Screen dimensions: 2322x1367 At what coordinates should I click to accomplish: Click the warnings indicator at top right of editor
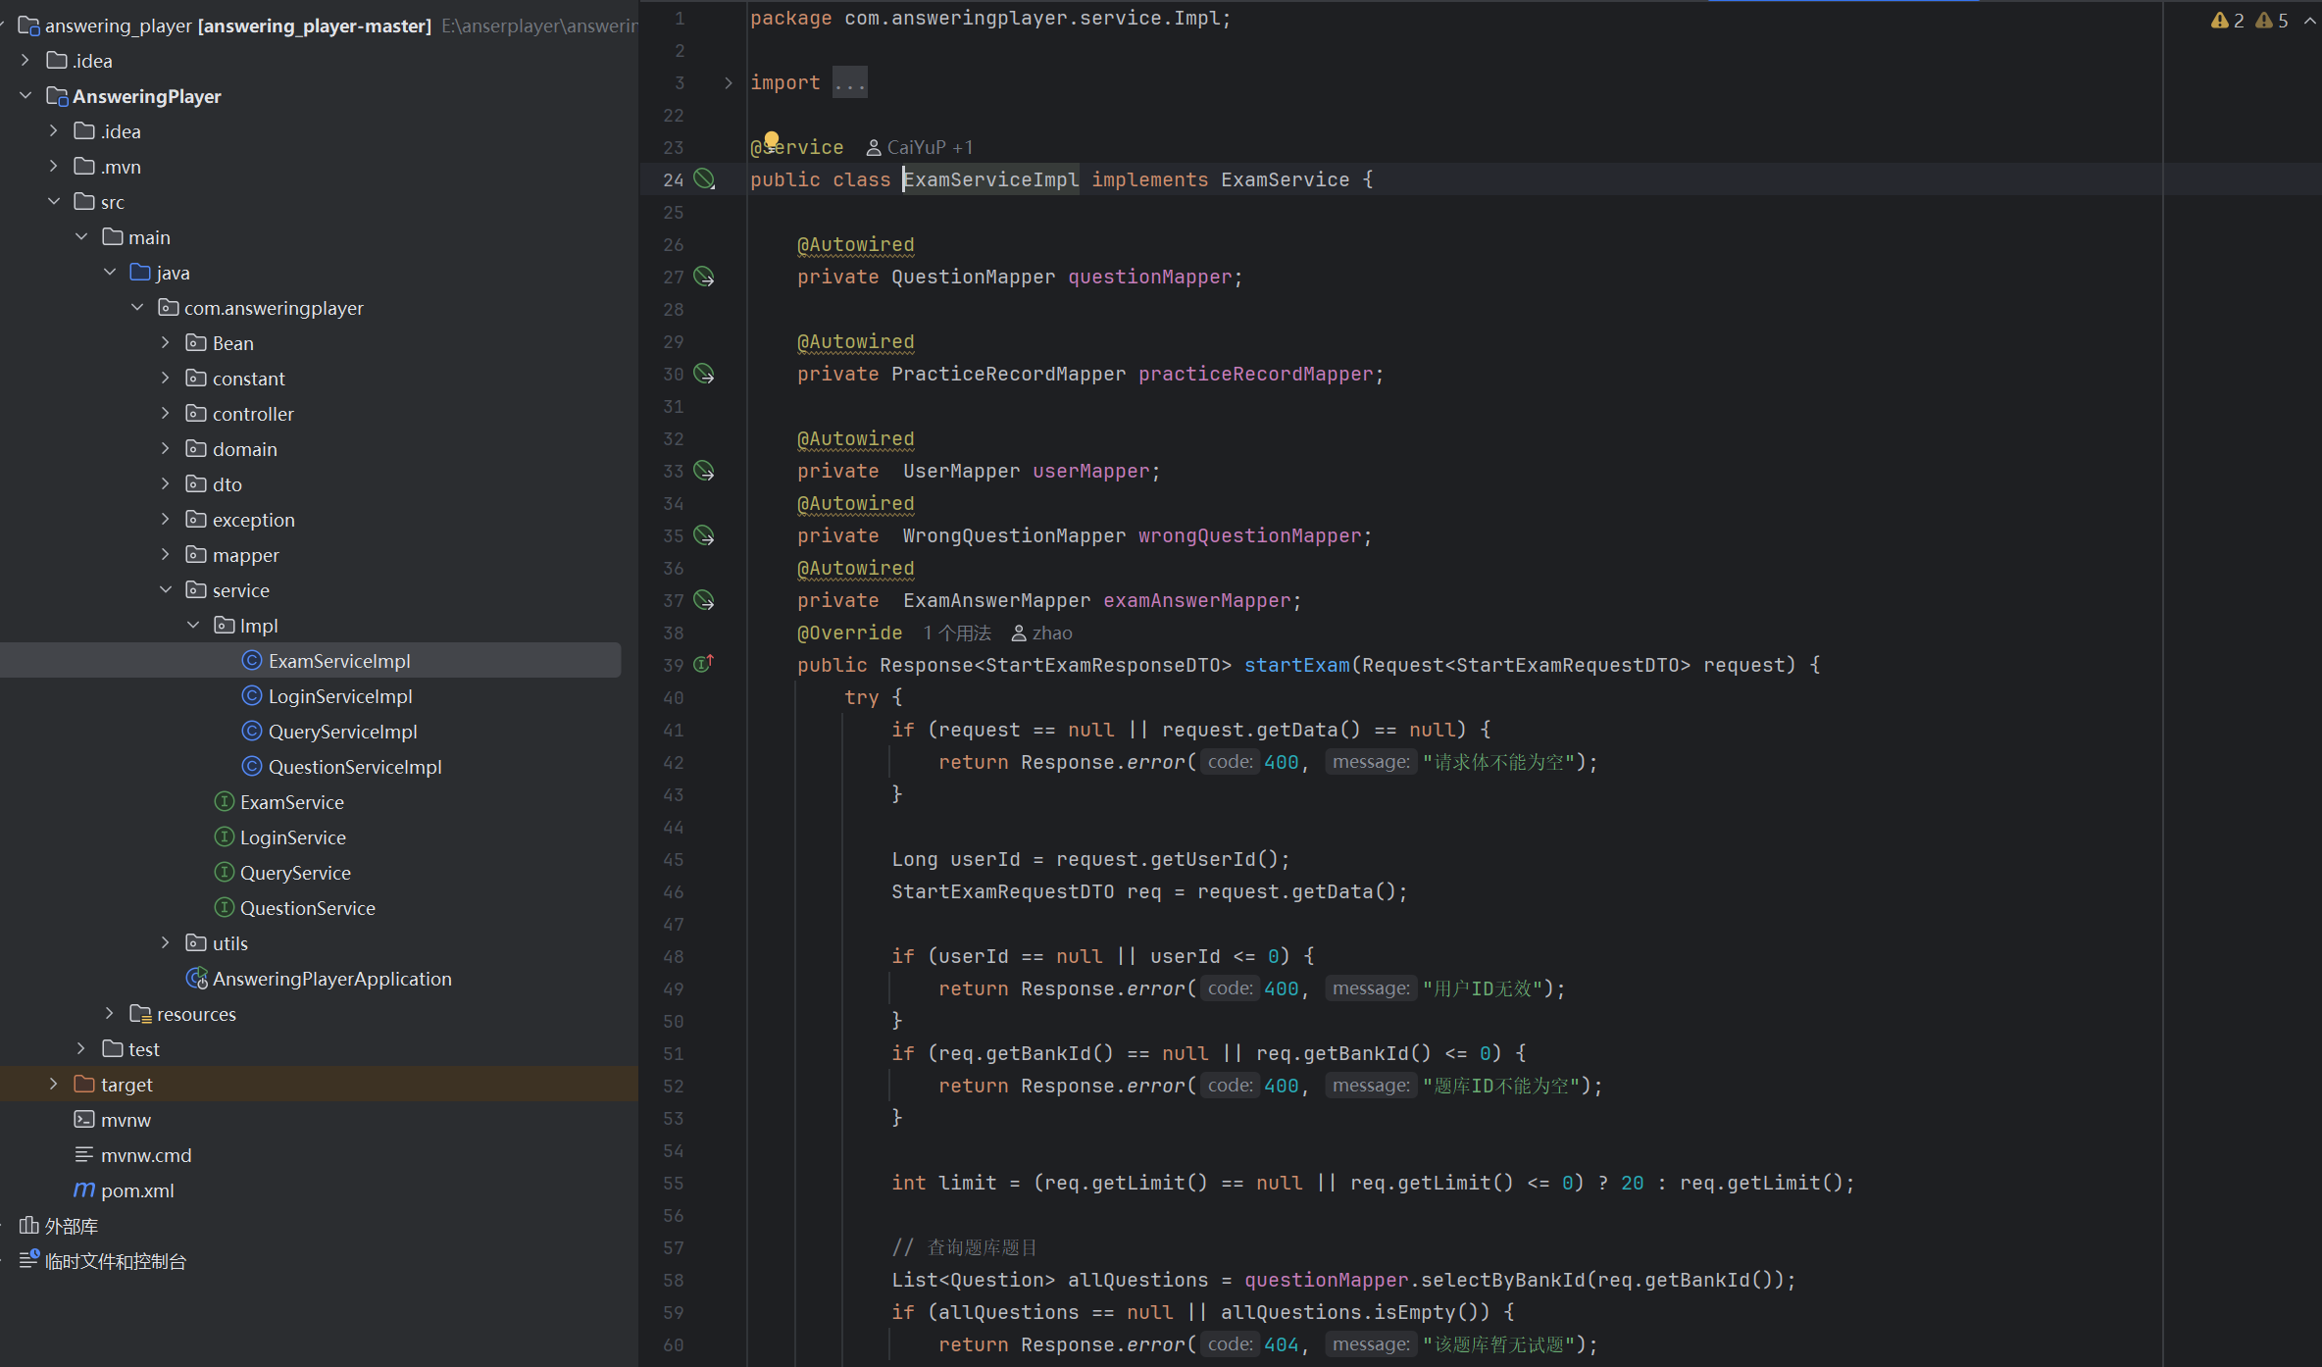tap(2228, 21)
